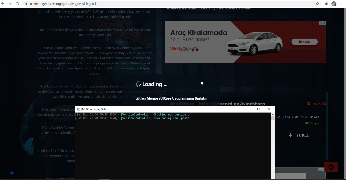The height and width of the screenshot is (180, 346).
Task: View site info via the padlock icon
Action: point(26,4)
